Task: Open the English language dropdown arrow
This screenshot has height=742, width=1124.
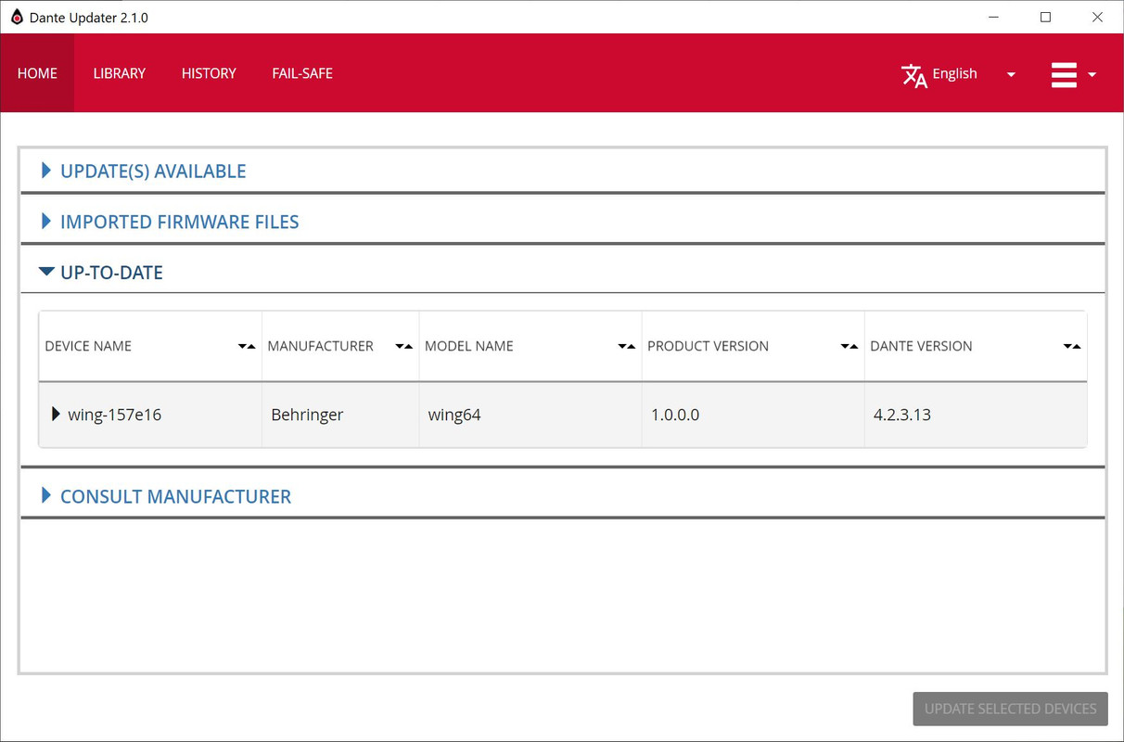Action: coord(1011,74)
